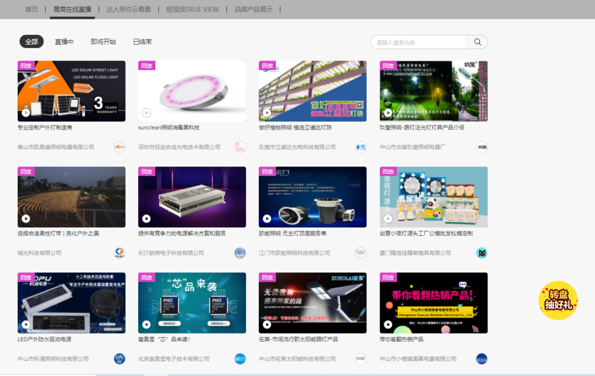Click 中山市古镇玖莹照明电器厂 logo icon
Screen dimensions: 595x376
click(482, 147)
